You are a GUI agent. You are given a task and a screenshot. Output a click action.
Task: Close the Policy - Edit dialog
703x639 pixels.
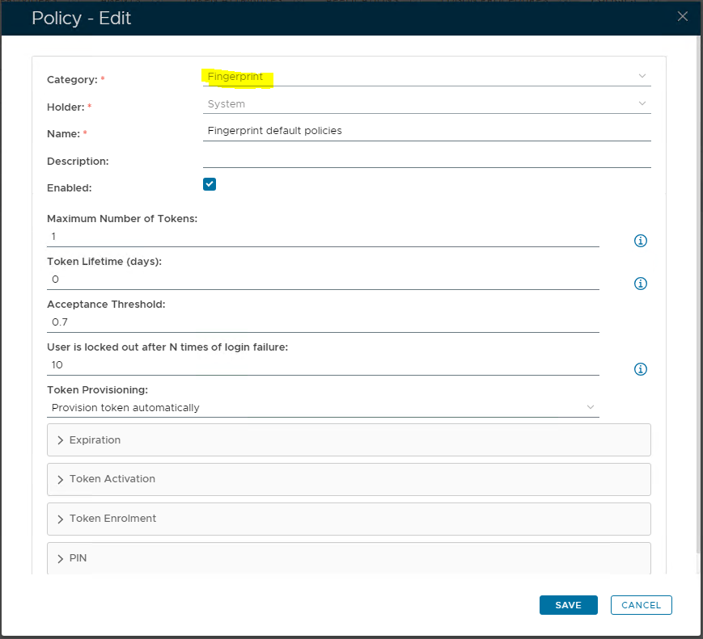pos(683,16)
